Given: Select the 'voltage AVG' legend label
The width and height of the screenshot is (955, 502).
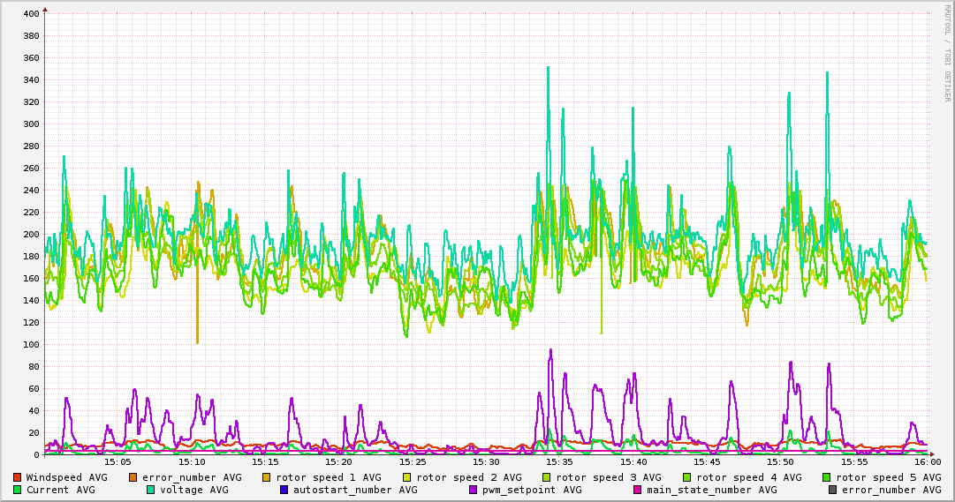Looking at the screenshot, I should (x=193, y=490).
